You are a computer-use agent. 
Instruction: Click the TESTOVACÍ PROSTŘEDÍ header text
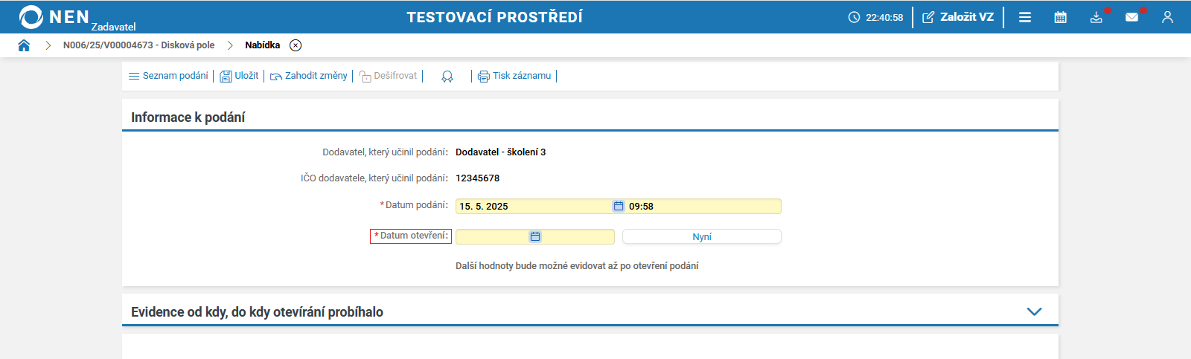(x=495, y=17)
